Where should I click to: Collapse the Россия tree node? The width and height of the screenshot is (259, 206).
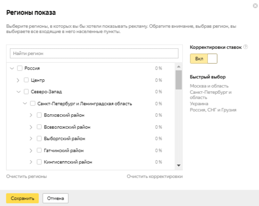pos(12,68)
